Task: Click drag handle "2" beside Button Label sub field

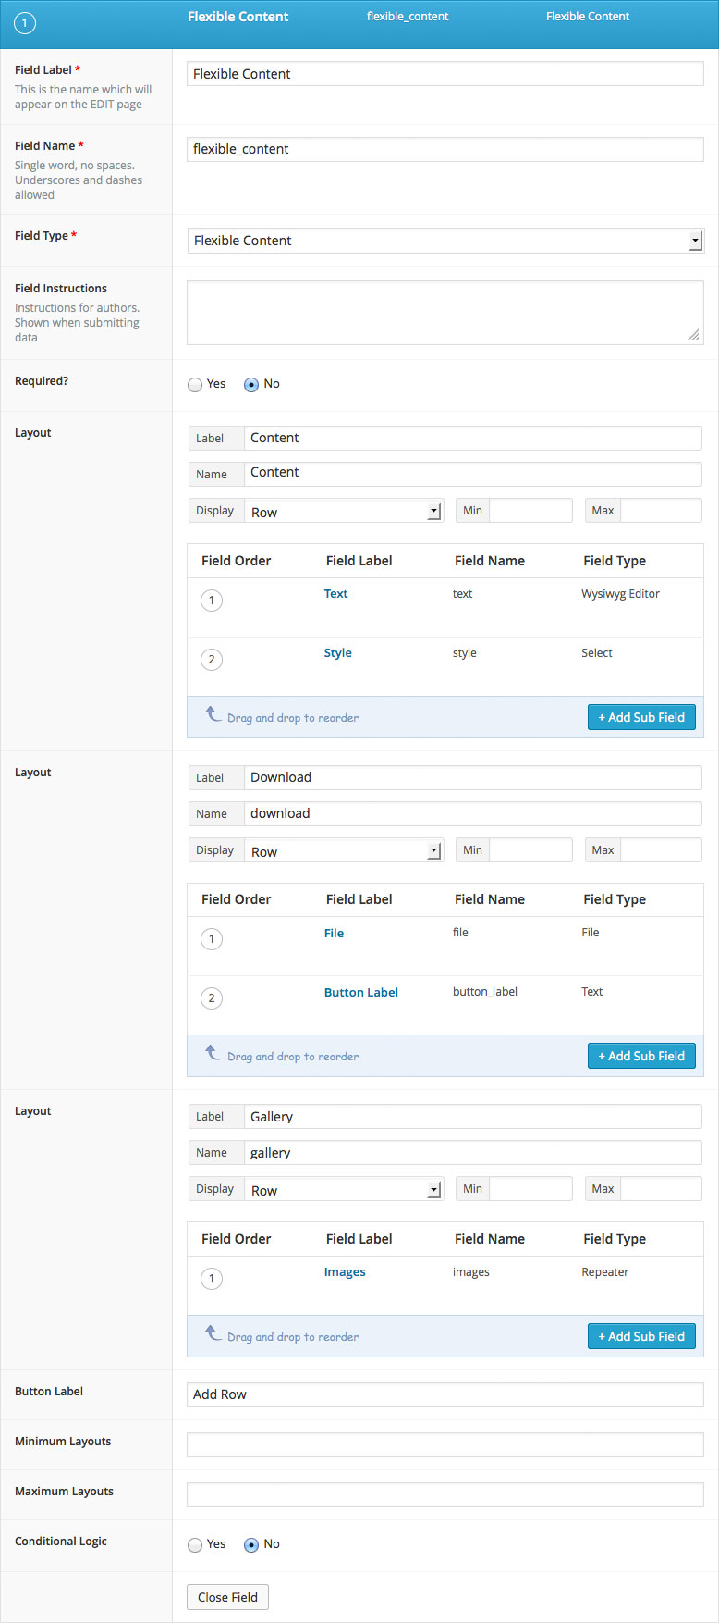Action: [212, 997]
